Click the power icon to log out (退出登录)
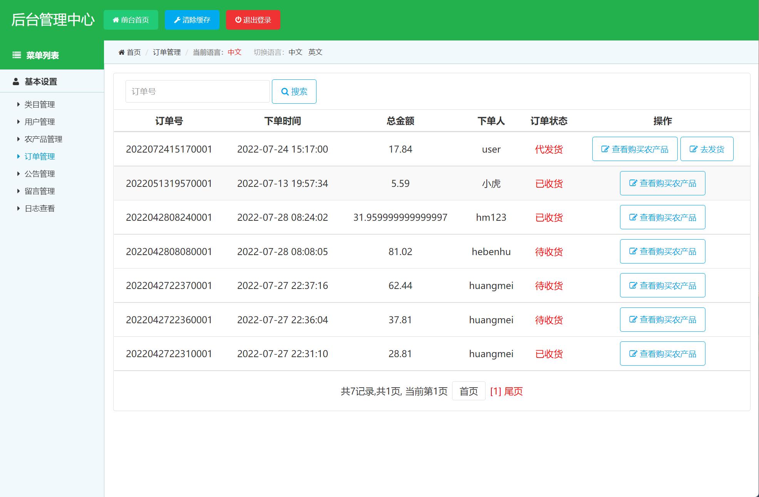 [238, 20]
